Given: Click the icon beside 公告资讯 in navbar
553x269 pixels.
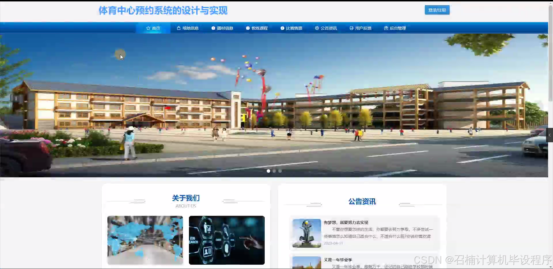Looking at the screenshot, I should tap(317, 28).
